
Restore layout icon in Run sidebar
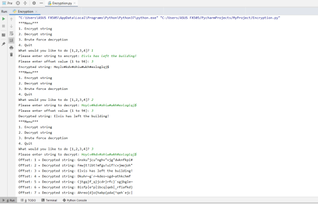(x=3, y=35)
